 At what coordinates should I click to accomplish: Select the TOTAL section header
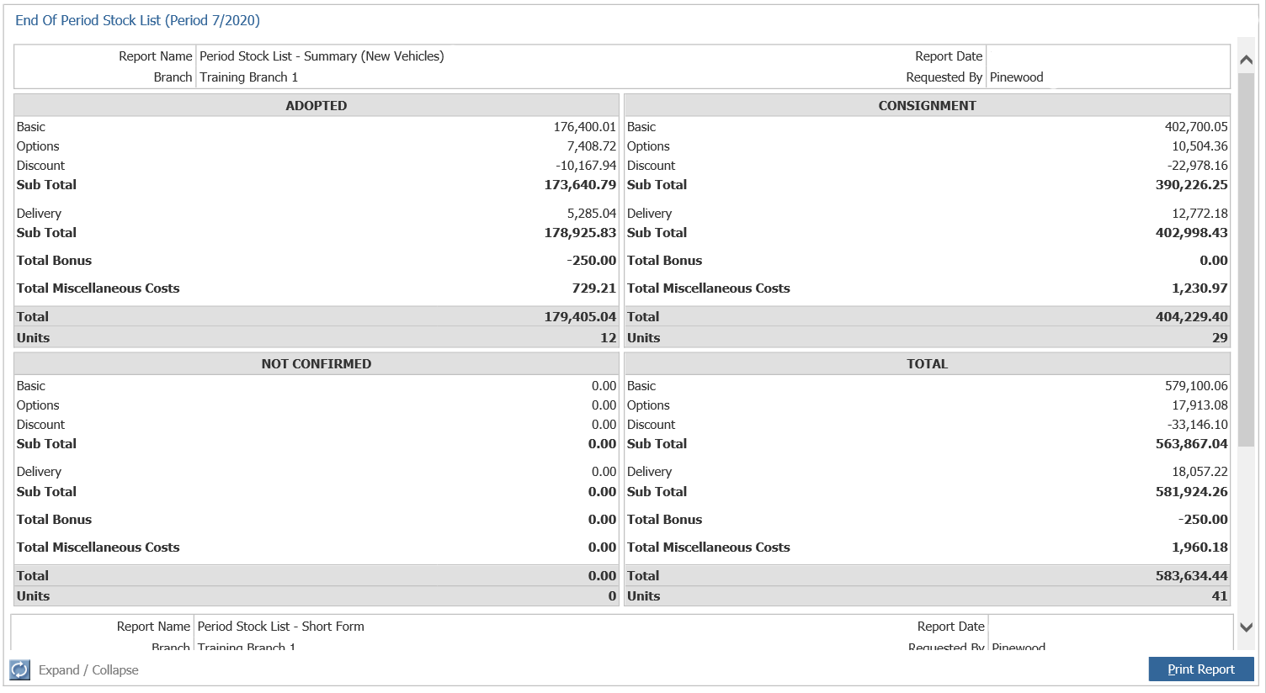tap(927, 364)
